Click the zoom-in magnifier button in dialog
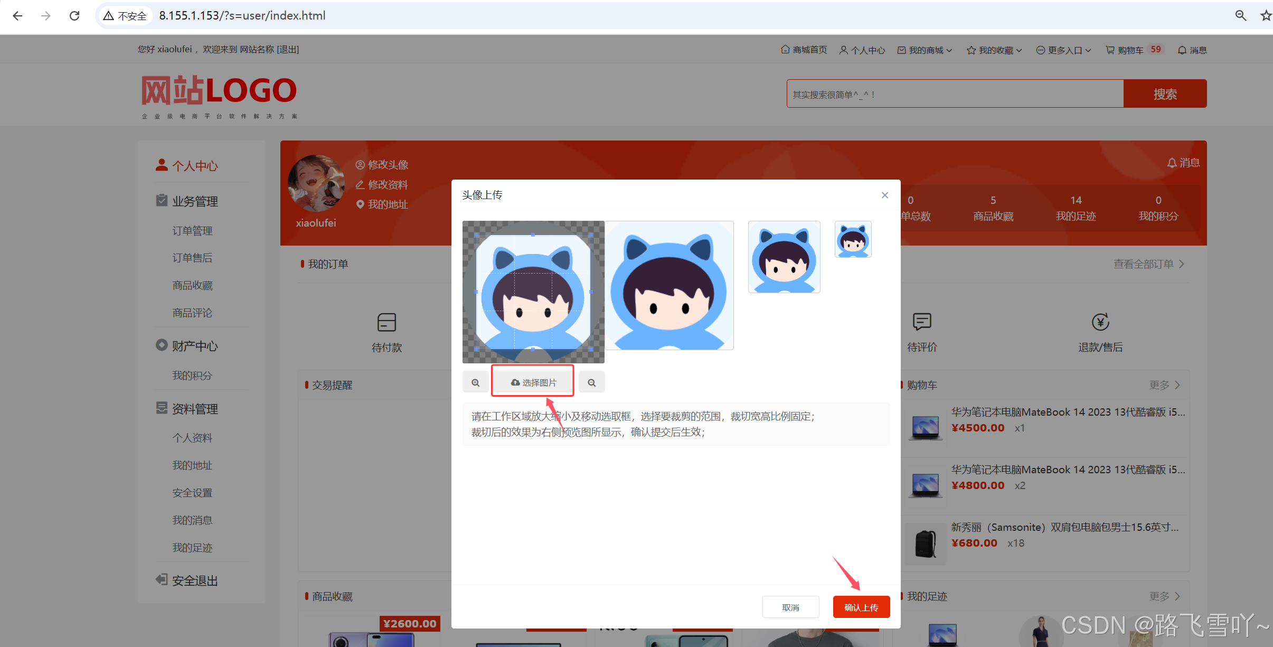 tap(476, 382)
